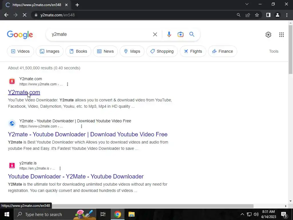Click the globe favicon of www-y2mate.com
The image size is (293, 220).
pos(12,123)
